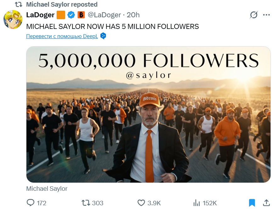Screen dimensions: 274x209
Task: Open the 5,000,000 Followers image
Action: [148, 114]
